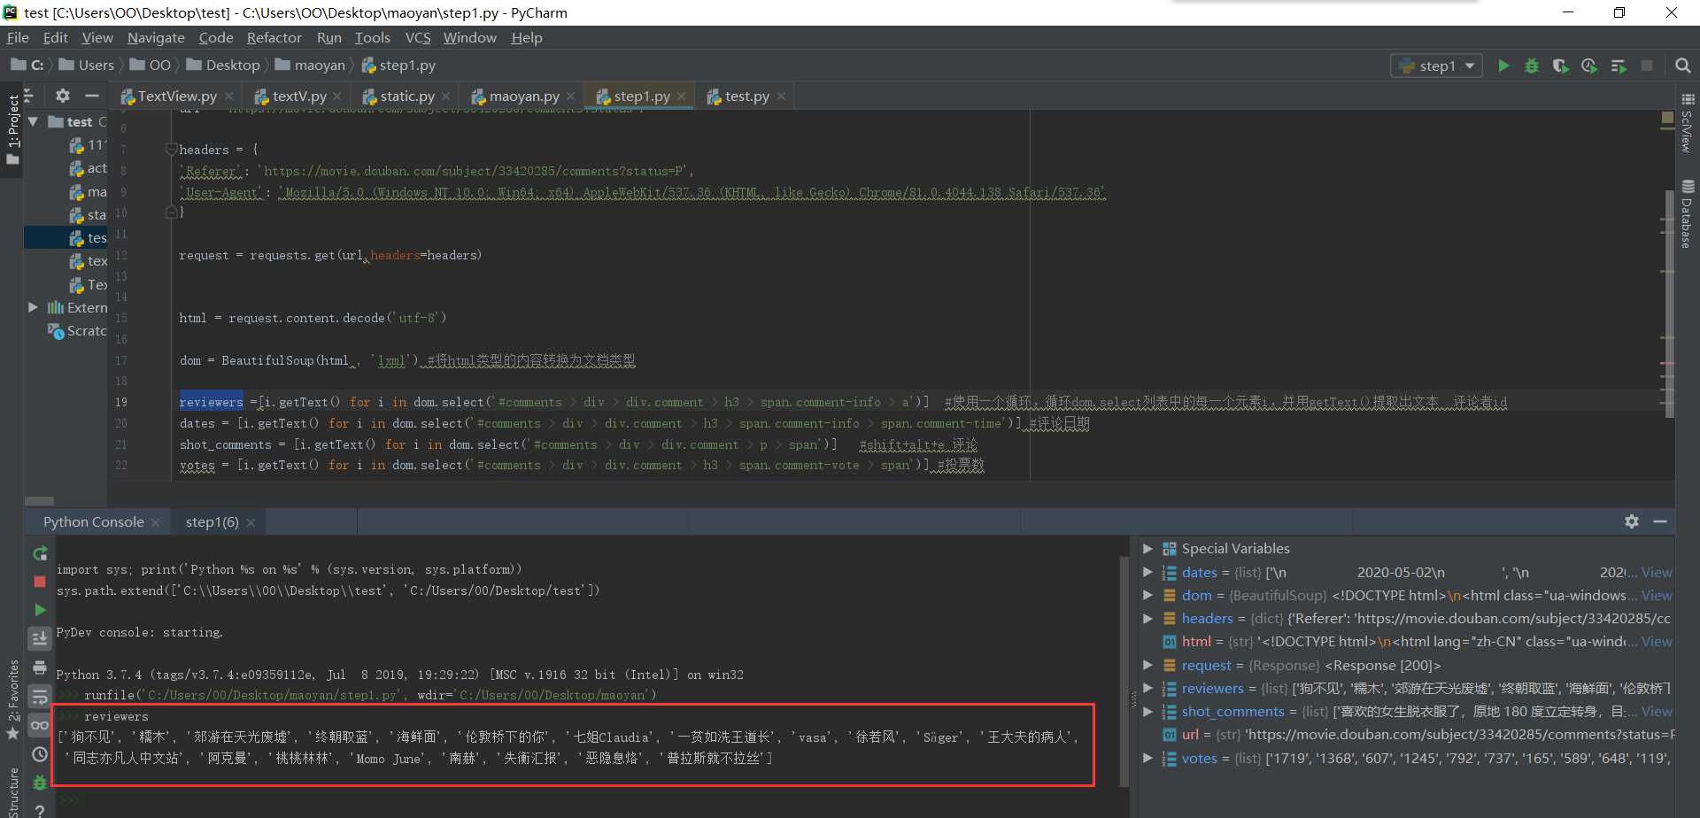
Task: View full value of shot_comments variable
Action: [x=1657, y=711]
